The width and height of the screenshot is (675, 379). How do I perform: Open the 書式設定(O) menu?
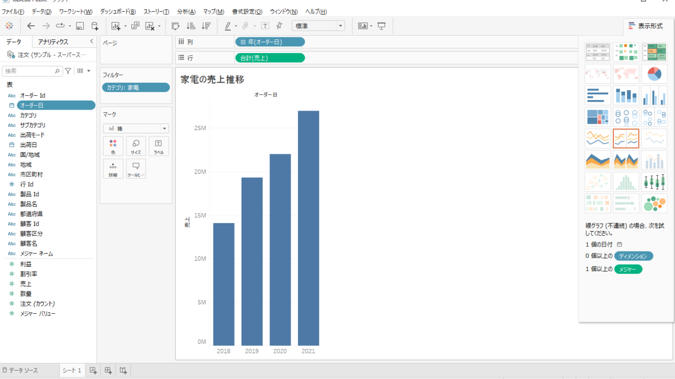(x=247, y=12)
